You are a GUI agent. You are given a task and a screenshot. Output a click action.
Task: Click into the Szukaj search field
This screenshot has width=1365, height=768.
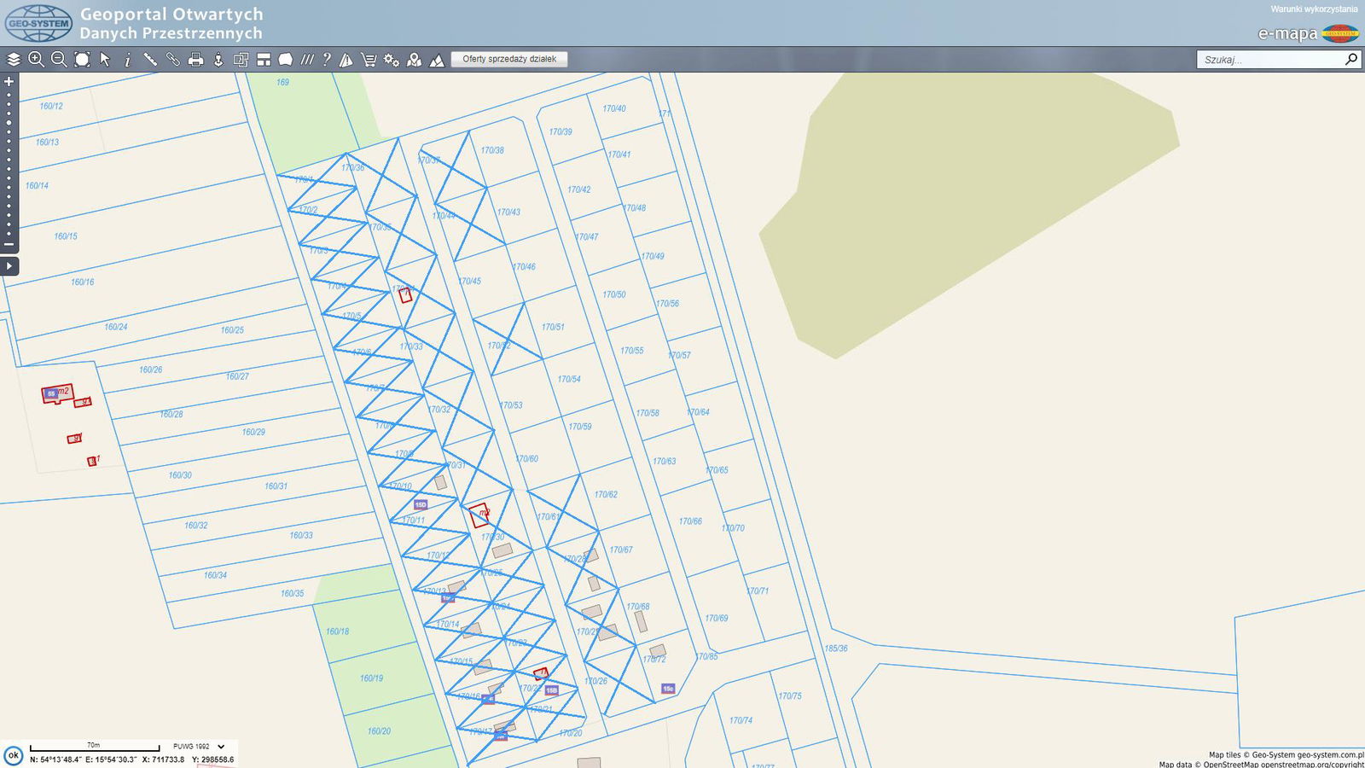[x=1268, y=60]
